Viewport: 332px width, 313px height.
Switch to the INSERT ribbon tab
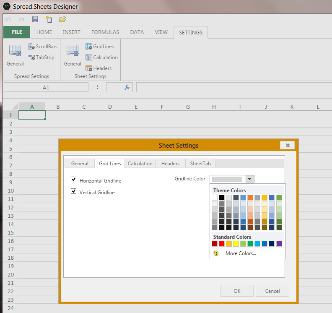72,32
